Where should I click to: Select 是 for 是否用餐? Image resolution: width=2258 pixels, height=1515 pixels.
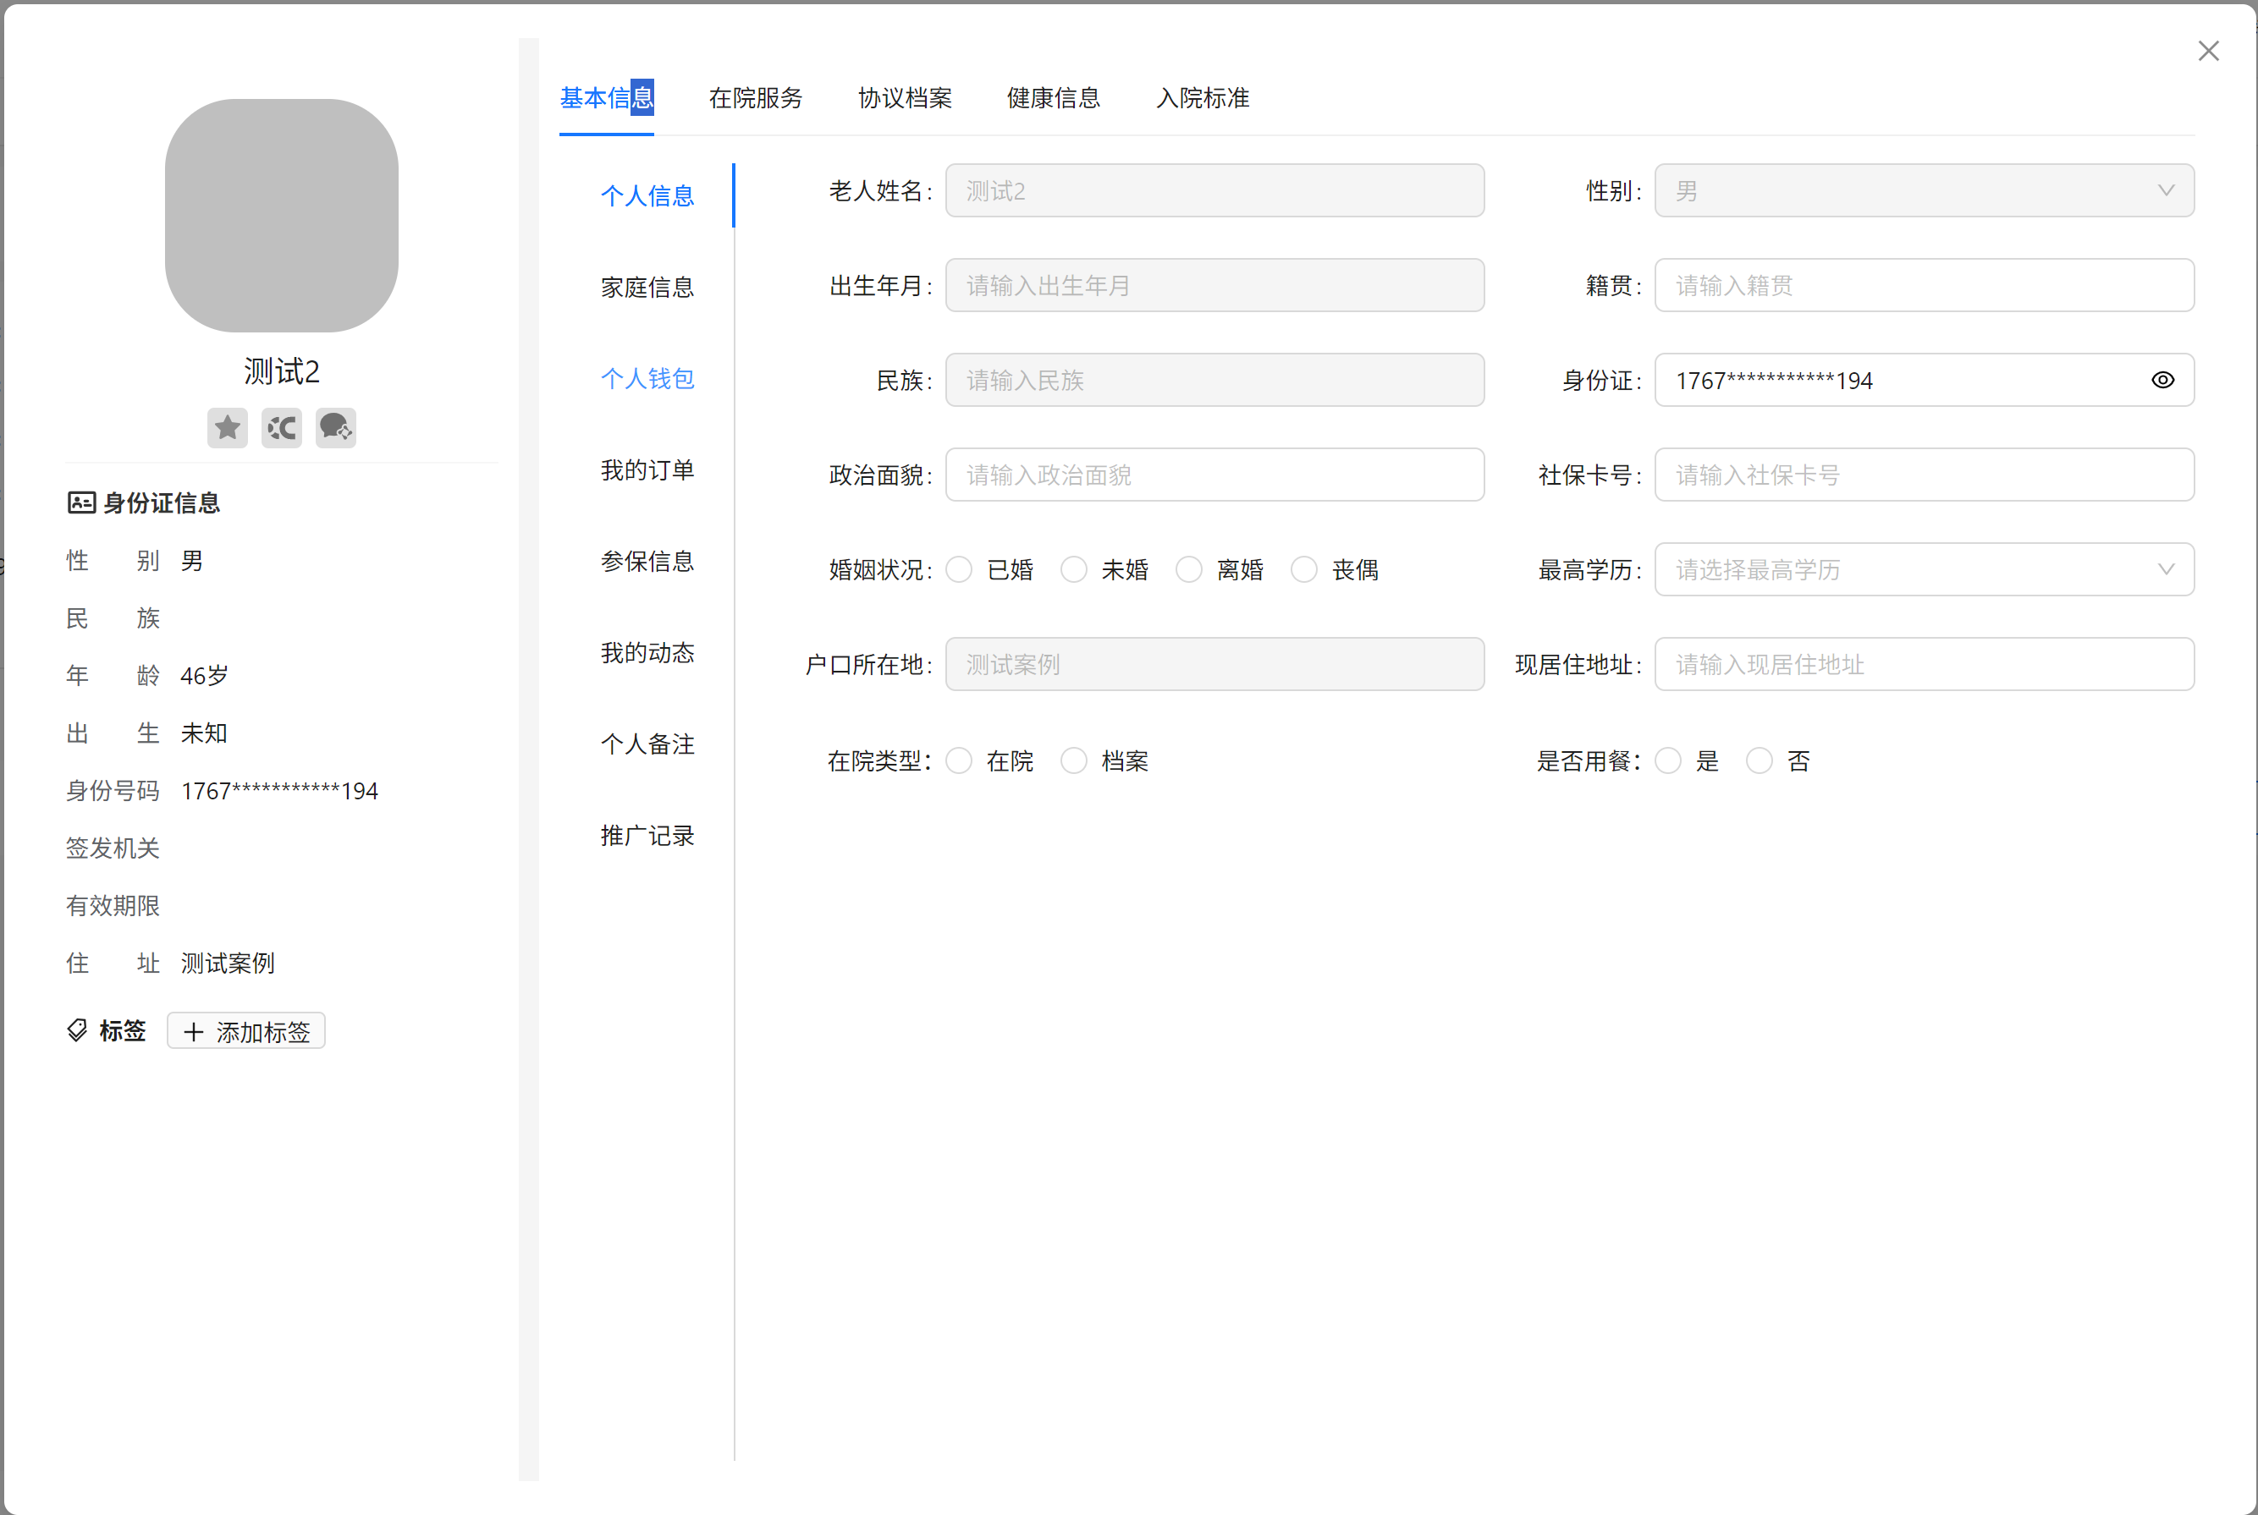(x=1668, y=761)
